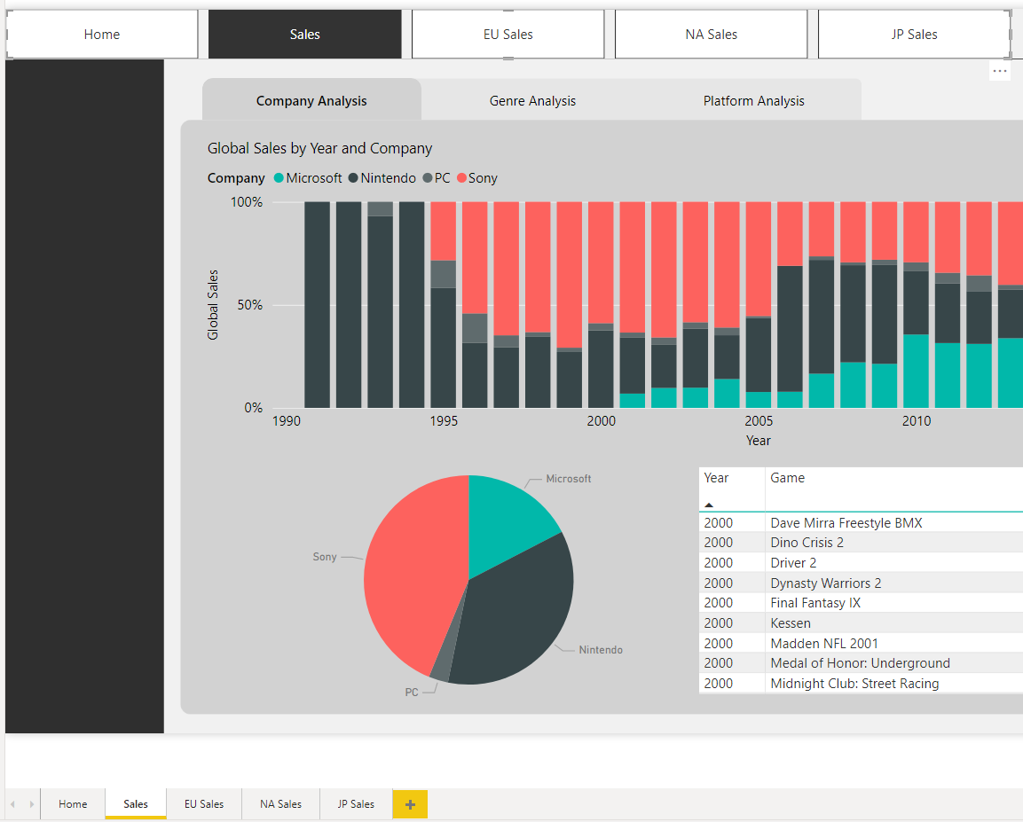Click the Year column header in table
The width and height of the screenshot is (1023, 822).
click(716, 478)
